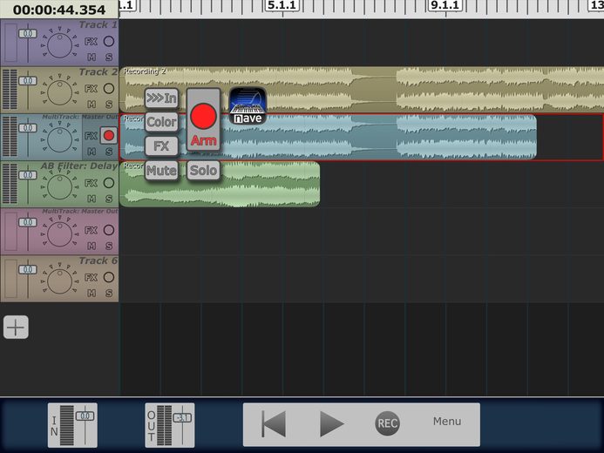Viewport: 604px width, 453px height.
Task: Open the FX popup button
Action: [161, 146]
